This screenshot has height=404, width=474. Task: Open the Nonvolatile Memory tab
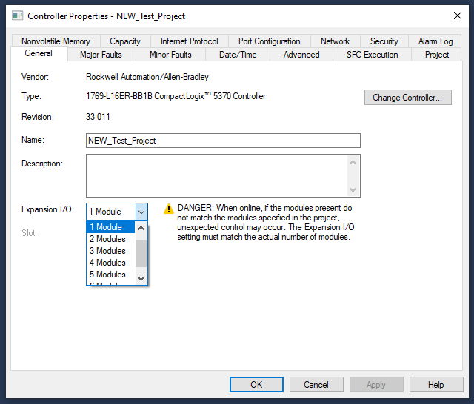pos(56,41)
